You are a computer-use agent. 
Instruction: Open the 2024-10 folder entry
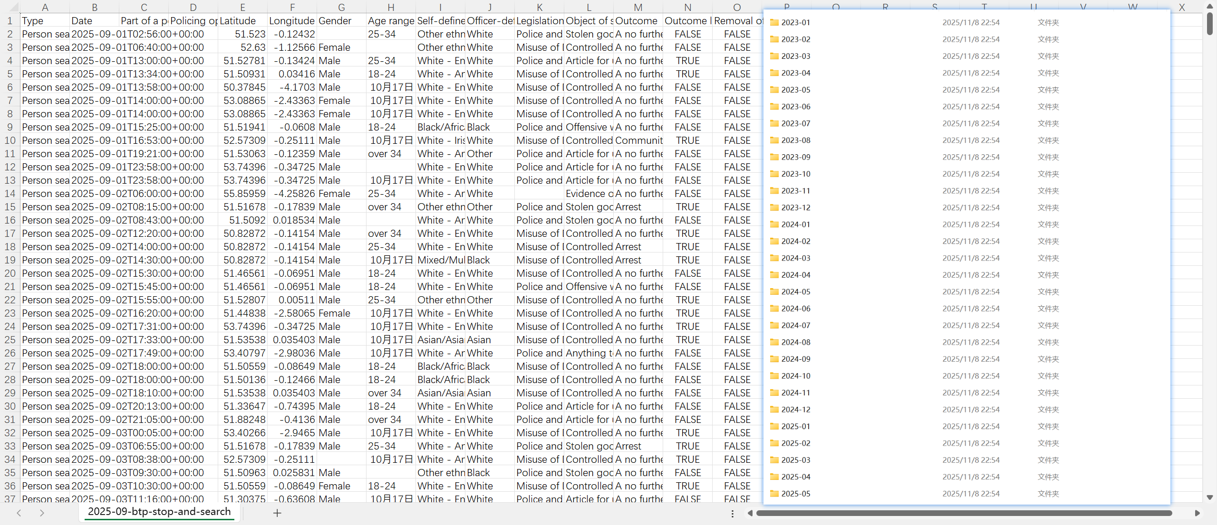[x=795, y=376]
